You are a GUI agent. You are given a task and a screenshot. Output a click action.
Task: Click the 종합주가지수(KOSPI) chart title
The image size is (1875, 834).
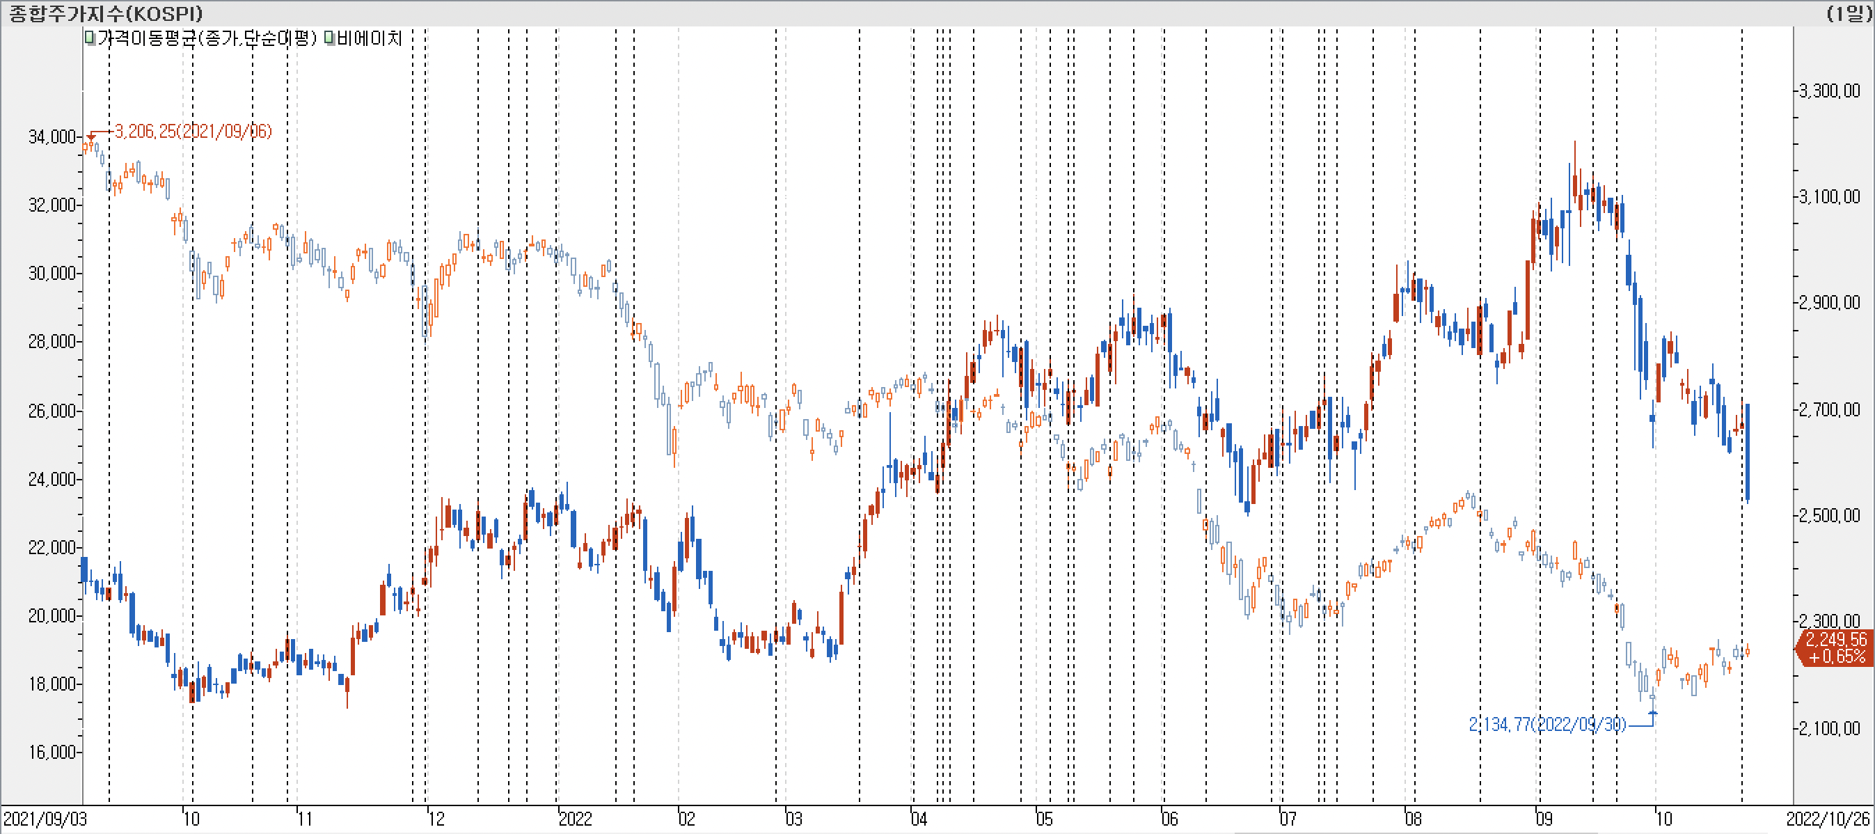[106, 13]
